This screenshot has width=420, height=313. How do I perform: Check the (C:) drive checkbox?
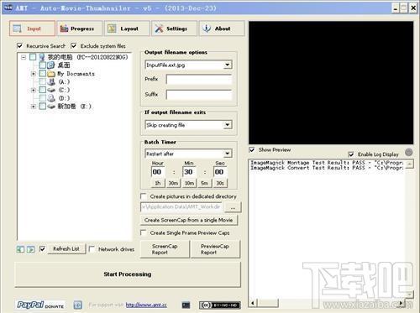point(42,90)
